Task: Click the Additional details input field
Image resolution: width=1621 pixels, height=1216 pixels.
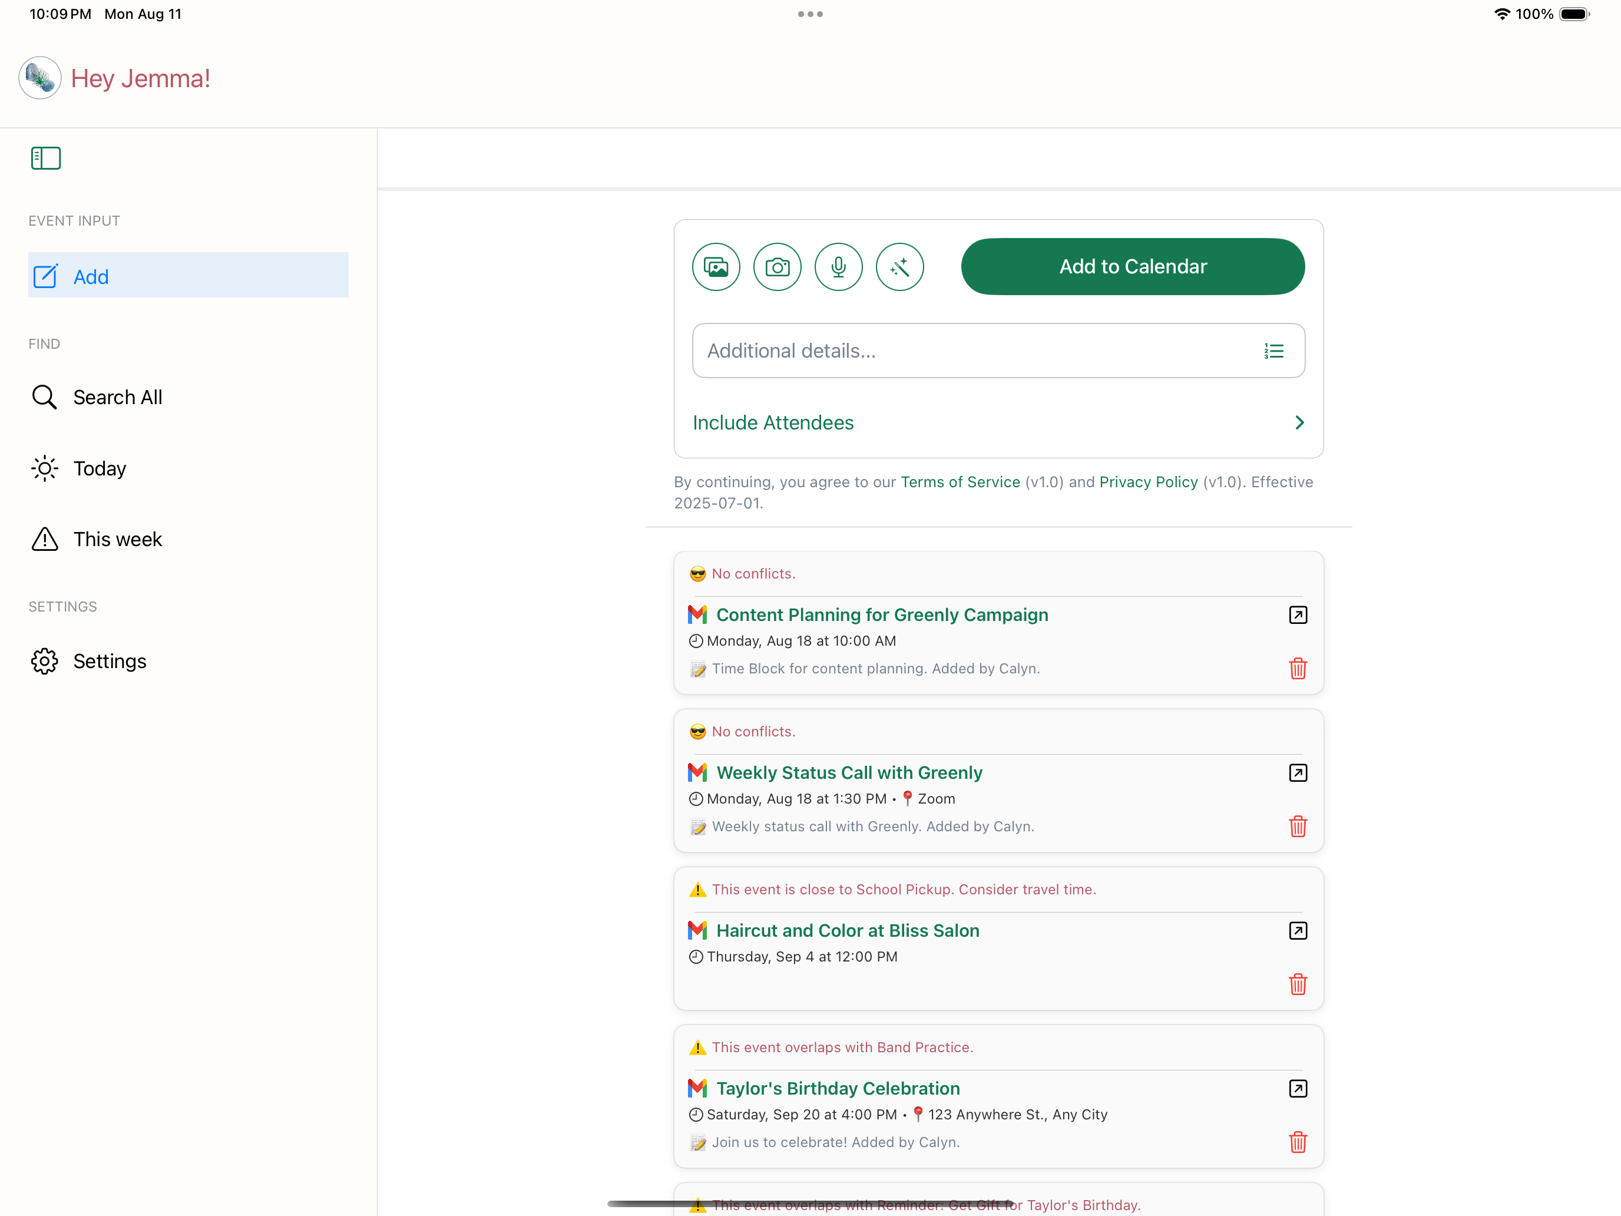Action: click(998, 351)
